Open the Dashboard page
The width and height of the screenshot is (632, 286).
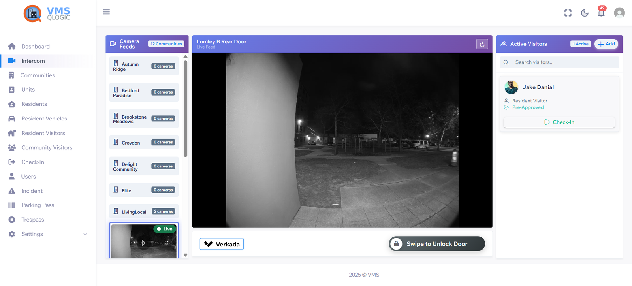(35, 47)
